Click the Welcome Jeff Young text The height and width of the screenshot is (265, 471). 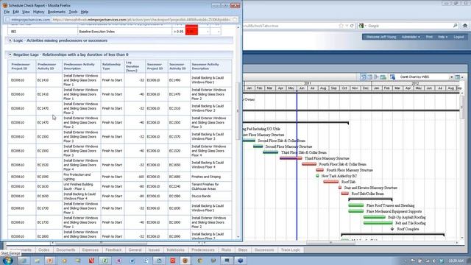381,37
